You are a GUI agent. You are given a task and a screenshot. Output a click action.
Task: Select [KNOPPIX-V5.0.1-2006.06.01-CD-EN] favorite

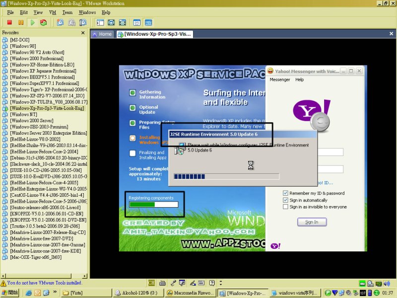tap(47, 214)
